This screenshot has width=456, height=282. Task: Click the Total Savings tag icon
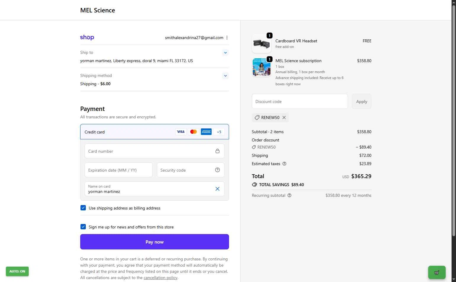(254, 185)
